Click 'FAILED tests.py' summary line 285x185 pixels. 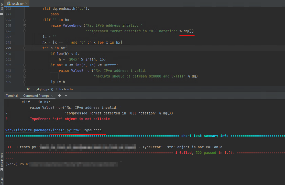pos(114,147)
